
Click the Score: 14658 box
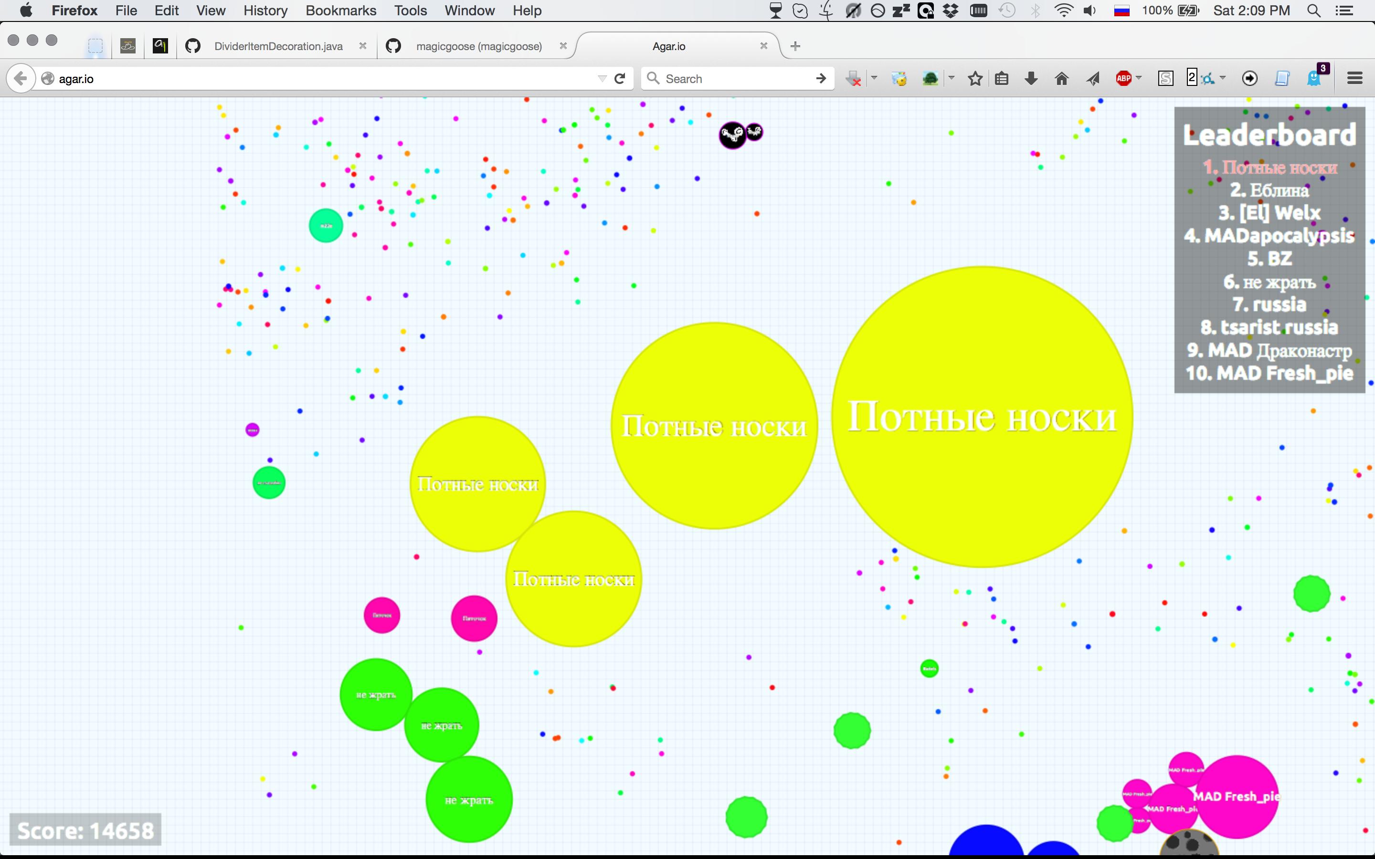85,830
